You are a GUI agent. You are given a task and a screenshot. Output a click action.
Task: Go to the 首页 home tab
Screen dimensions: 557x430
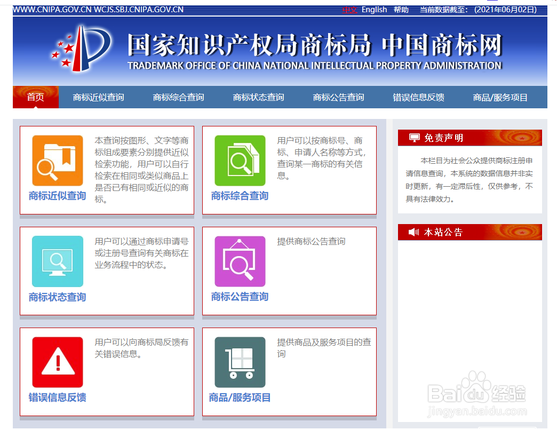pyautogui.click(x=36, y=97)
